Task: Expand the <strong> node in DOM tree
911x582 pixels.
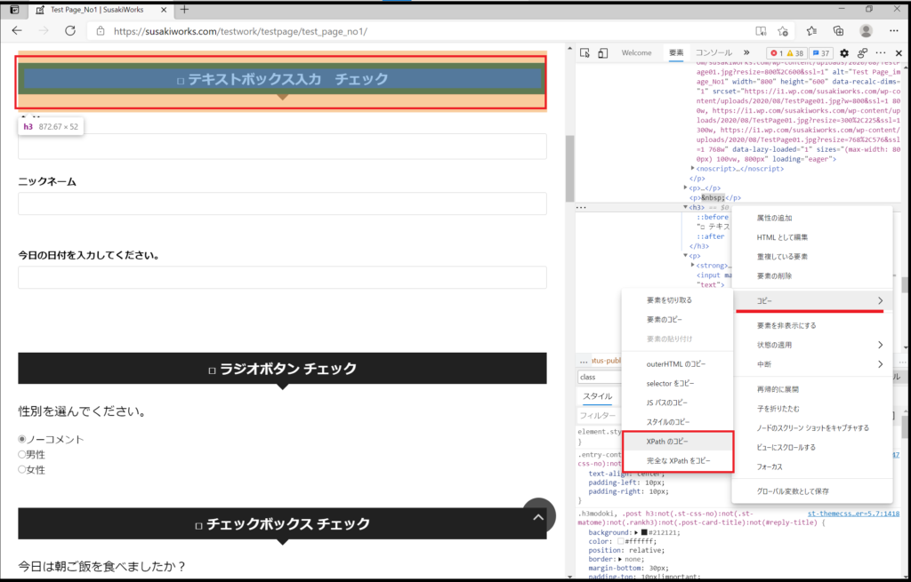Action: coord(692,265)
